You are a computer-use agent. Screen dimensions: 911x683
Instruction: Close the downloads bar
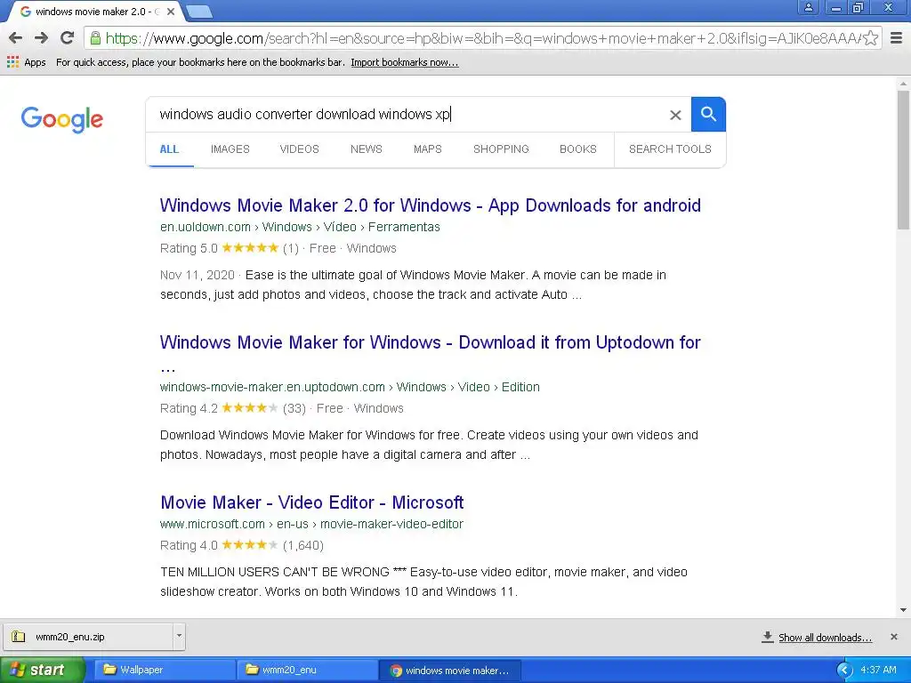tap(894, 637)
